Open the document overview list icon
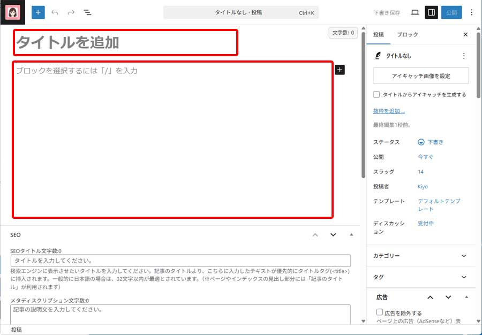482x335 pixels. (87, 12)
